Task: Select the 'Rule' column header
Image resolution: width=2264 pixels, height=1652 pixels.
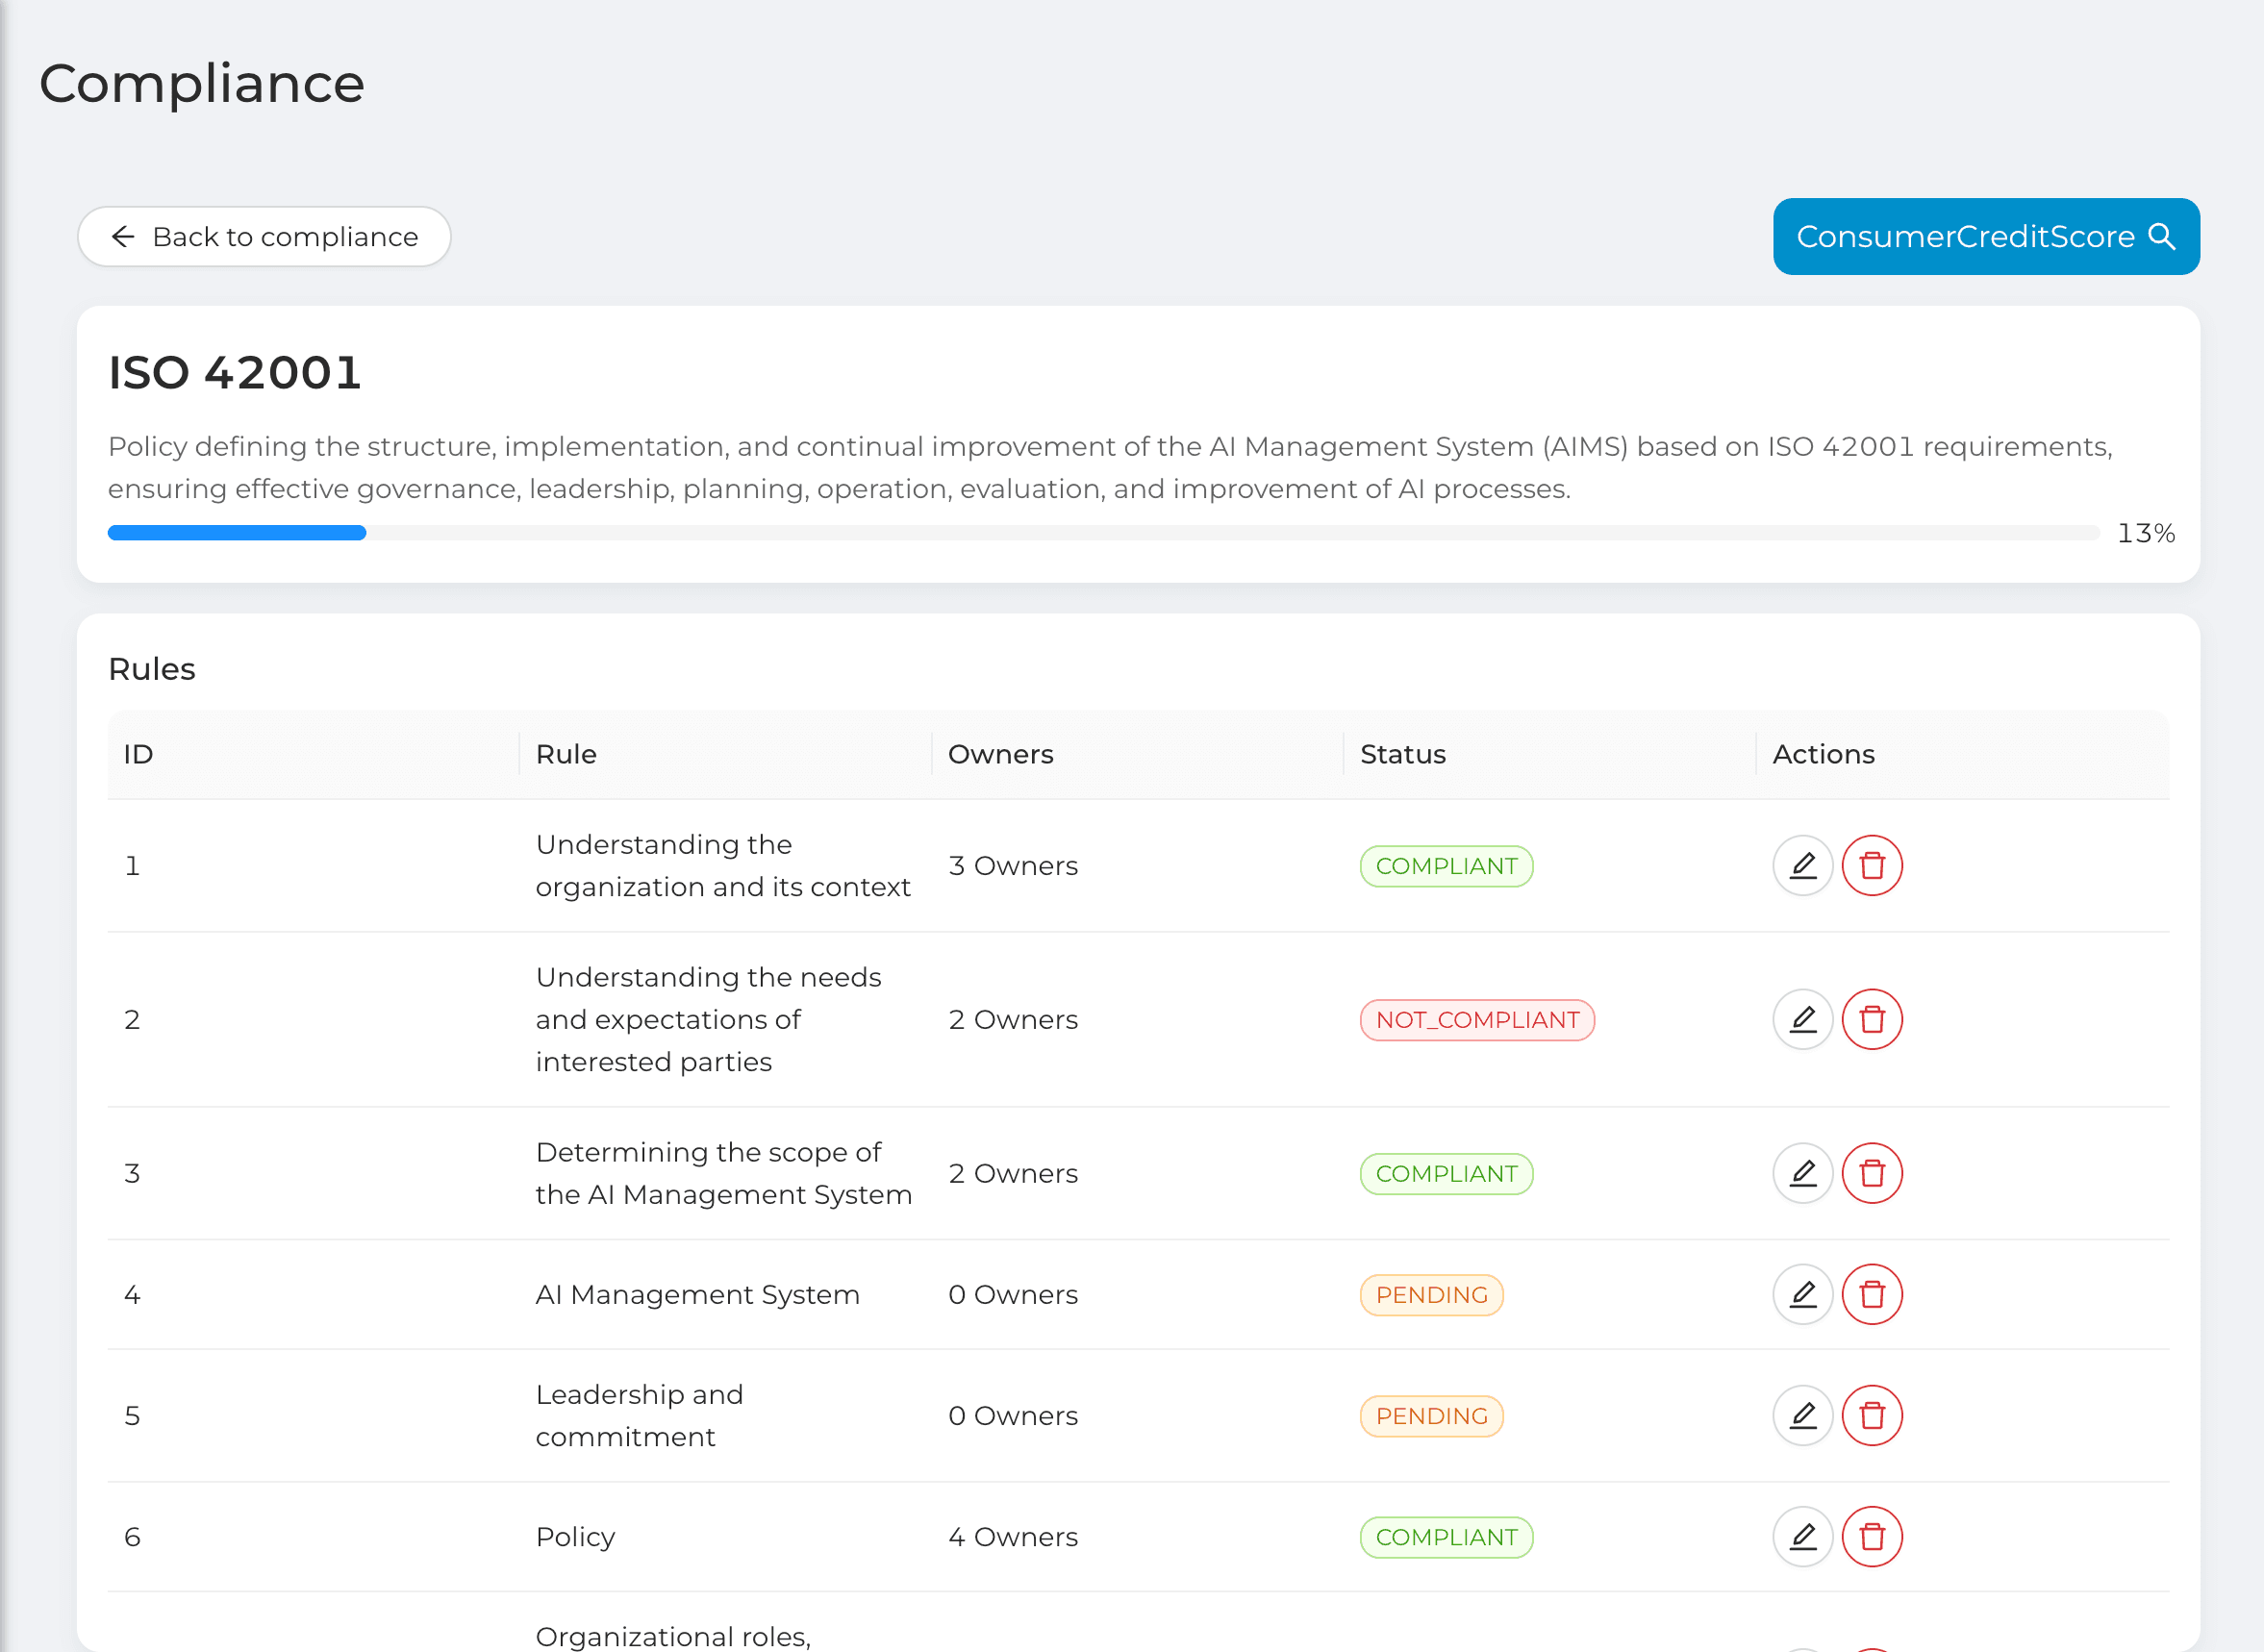Action: pos(566,754)
